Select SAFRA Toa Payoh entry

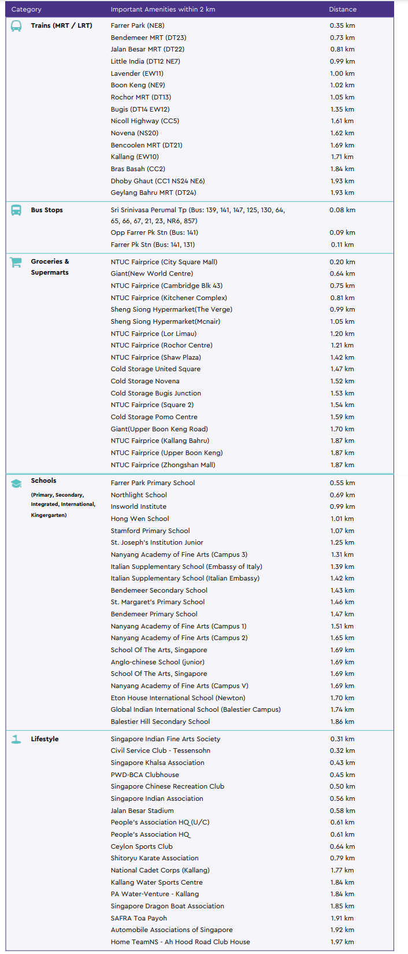pyautogui.click(x=139, y=918)
